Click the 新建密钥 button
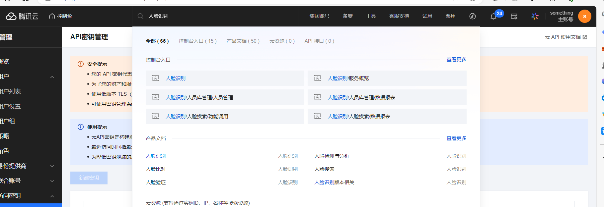 click(89, 178)
